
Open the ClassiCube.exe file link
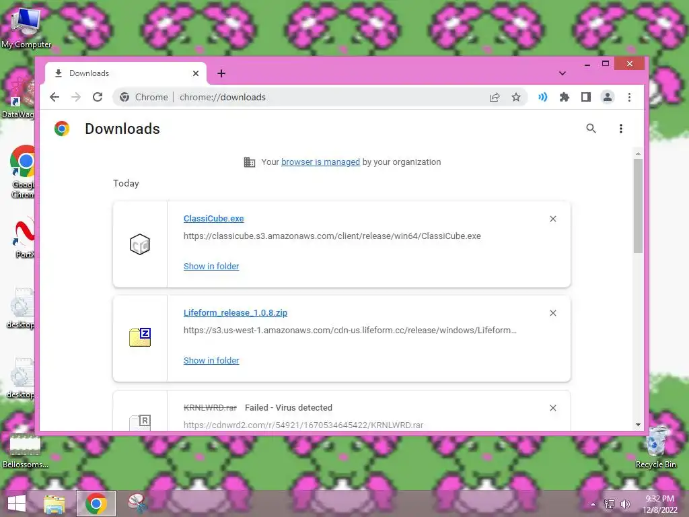[213, 219]
